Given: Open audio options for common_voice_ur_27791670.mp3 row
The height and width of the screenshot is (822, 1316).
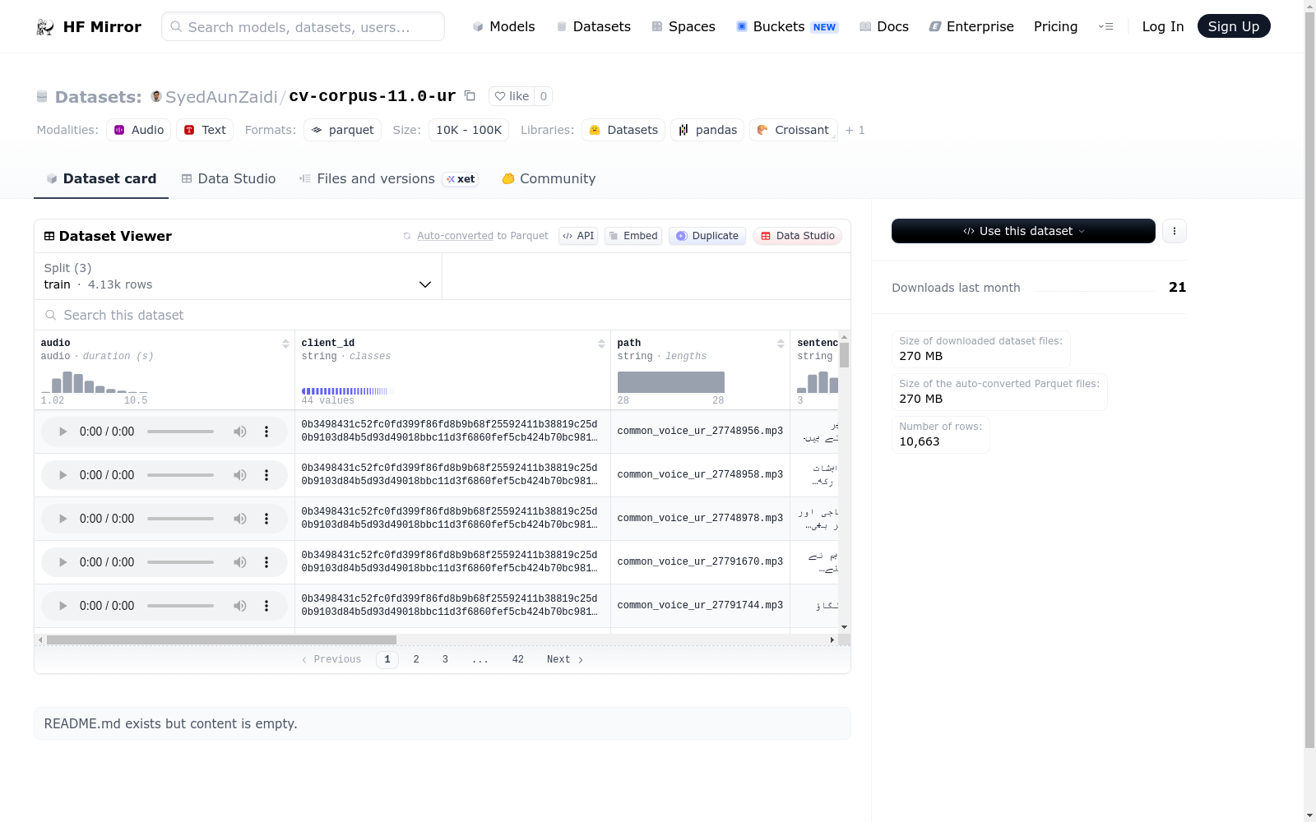Looking at the screenshot, I should click(x=266, y=562).
